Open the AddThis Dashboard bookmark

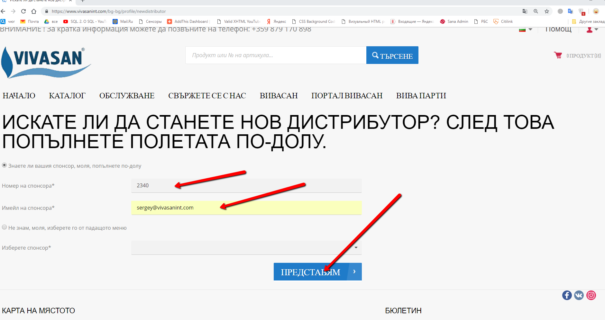[188, 22]
